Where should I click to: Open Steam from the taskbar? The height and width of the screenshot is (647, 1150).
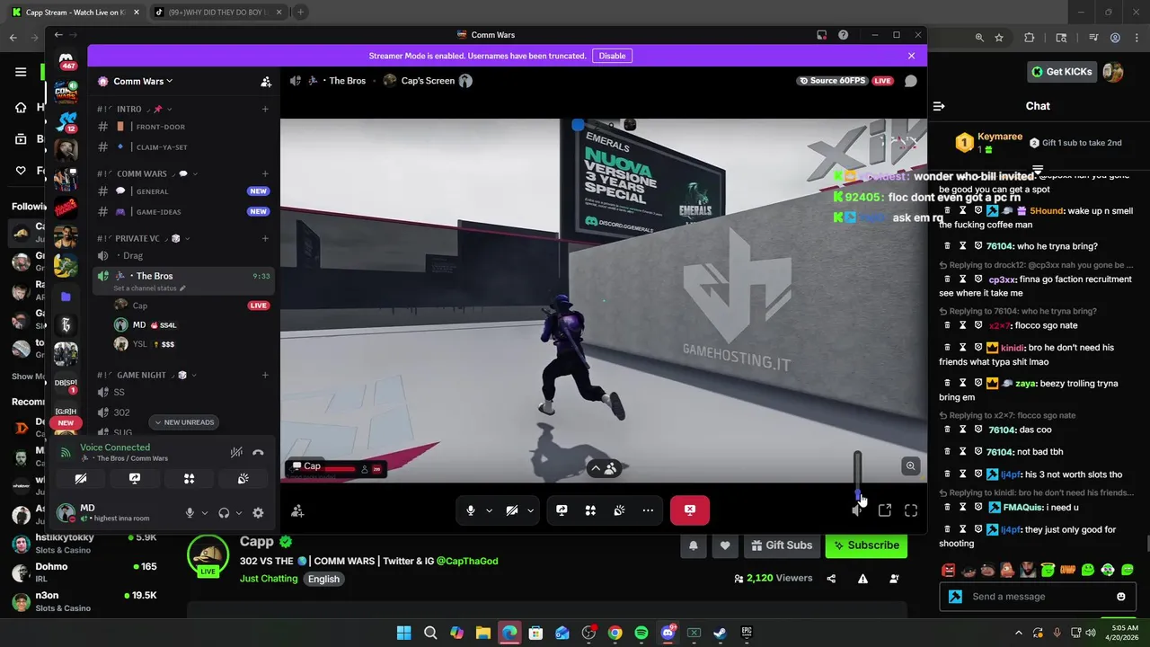click(x=720, y=633)
